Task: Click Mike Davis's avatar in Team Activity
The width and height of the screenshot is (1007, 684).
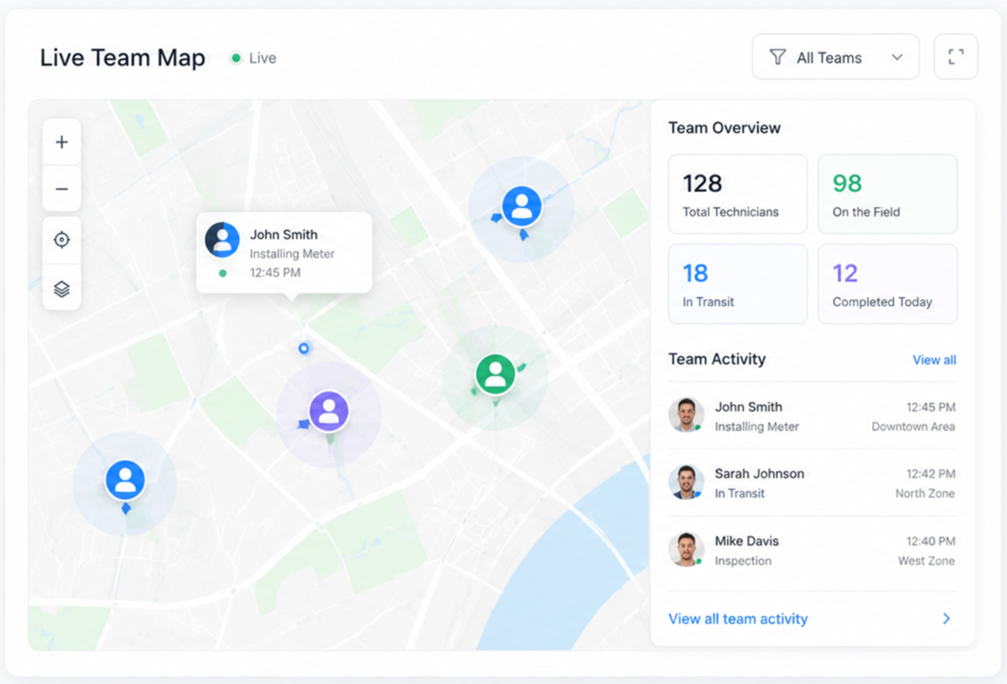Action: click(x=686, y=549)
